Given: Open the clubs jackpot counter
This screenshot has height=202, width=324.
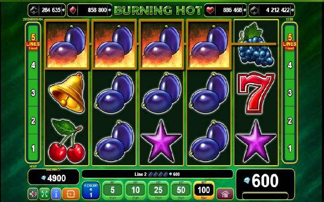Looking at the screenshot, I should tap(47, 10).
